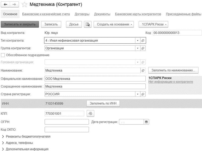Toggle the Обособленное подразделение checkbox
This screenshot has width=202, height=151.
click(3, 55)
